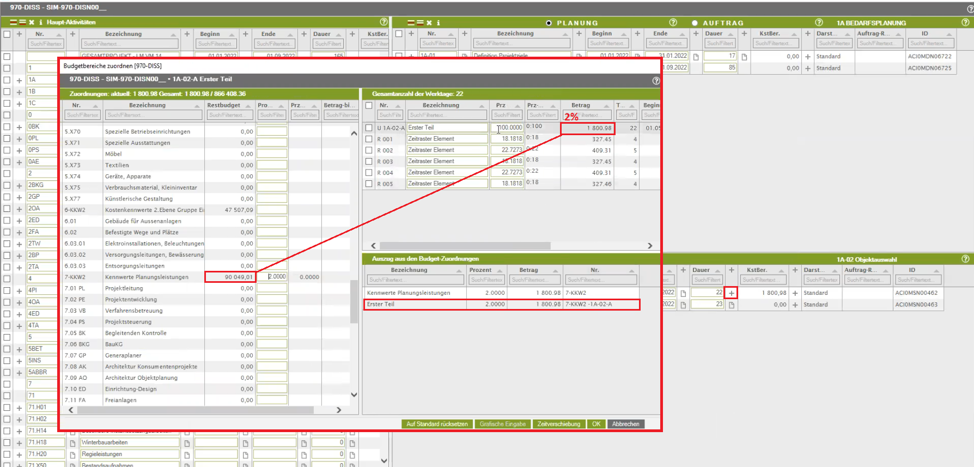Click the red-boxed plus icon beside Dauer 22

731,293
